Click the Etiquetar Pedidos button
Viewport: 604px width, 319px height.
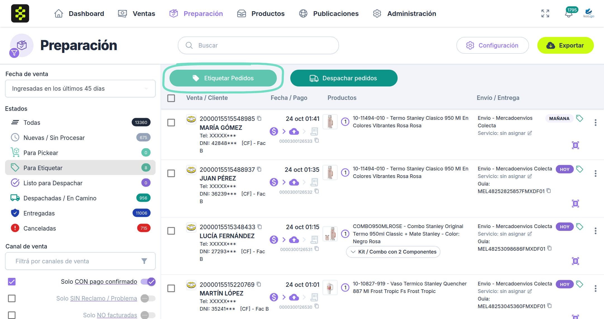pyautogui.click(x=223, y=78)
